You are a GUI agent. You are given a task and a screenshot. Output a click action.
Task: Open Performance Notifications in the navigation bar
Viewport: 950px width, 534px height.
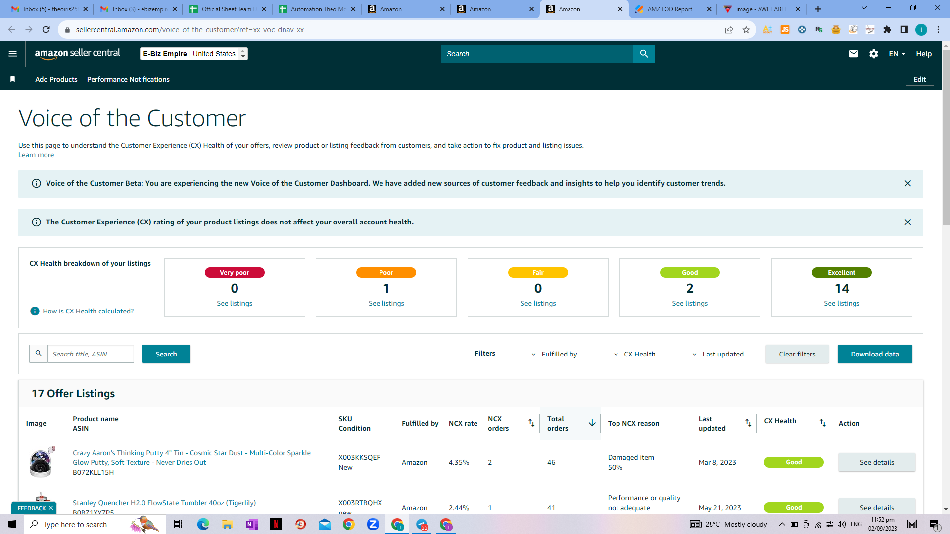[x=128, y=79]
